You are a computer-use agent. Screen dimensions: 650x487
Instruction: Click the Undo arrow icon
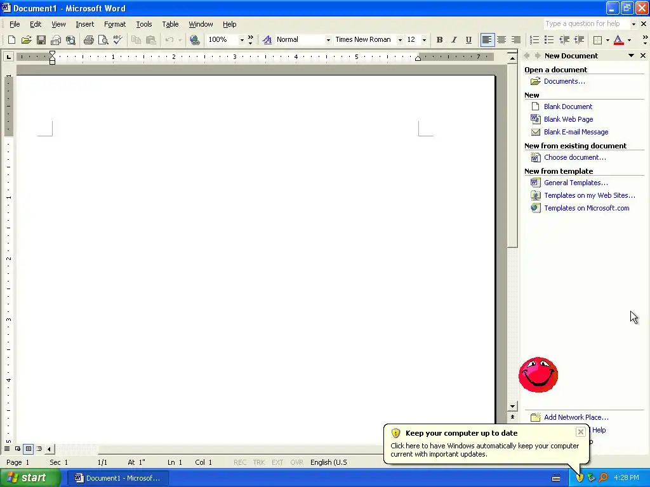click(x=169, y=40)
